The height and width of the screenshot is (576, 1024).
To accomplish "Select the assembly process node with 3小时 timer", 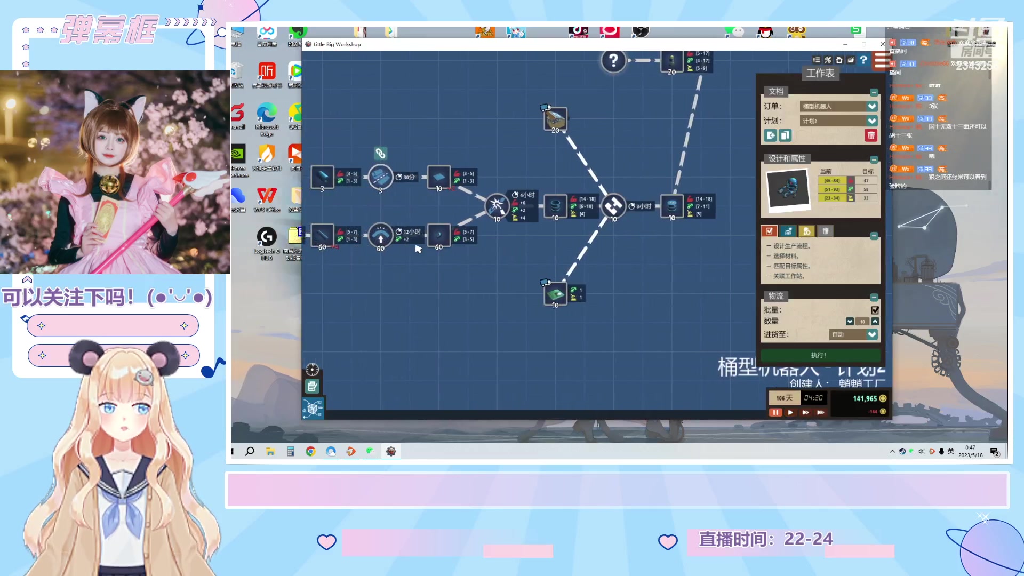I will coord(613,206).
